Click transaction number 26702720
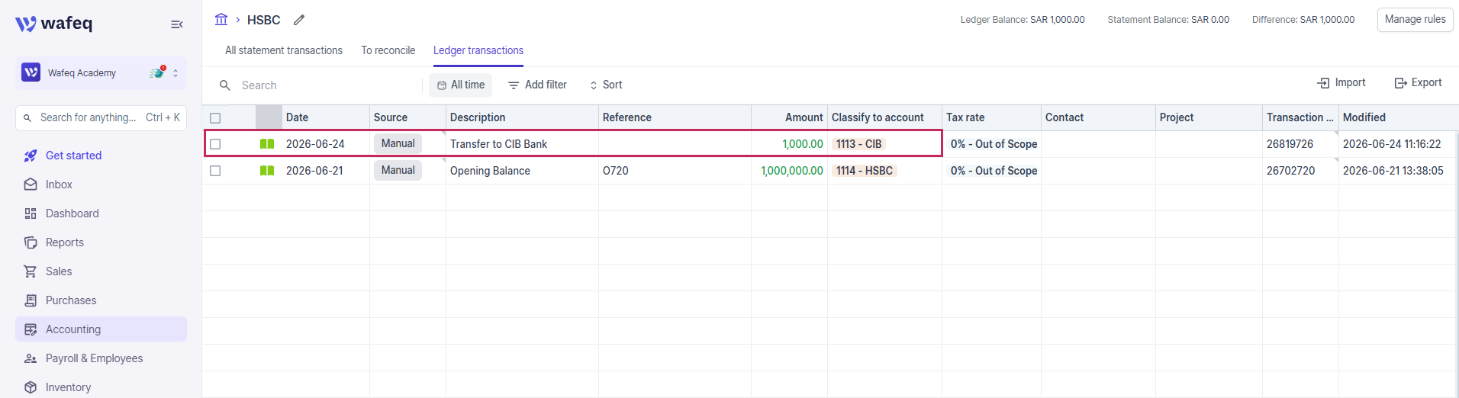 tap(1290, 171)
